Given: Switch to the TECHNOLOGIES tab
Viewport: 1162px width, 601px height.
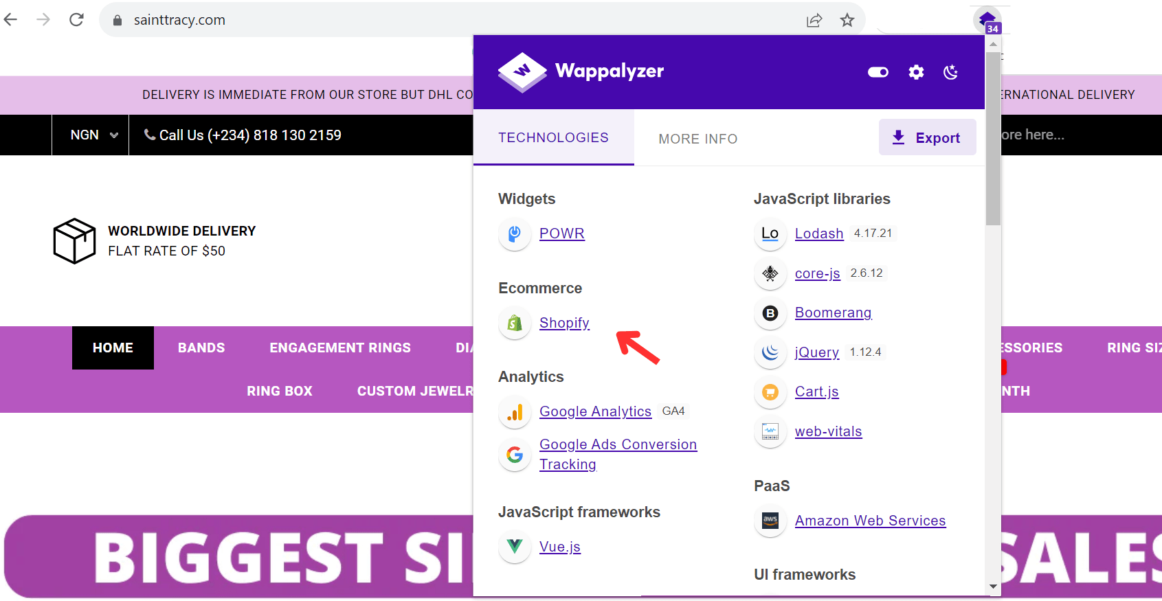Looking at the screenshot, I should 554,137.
